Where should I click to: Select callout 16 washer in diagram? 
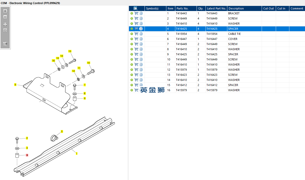(x=54, y=61)
